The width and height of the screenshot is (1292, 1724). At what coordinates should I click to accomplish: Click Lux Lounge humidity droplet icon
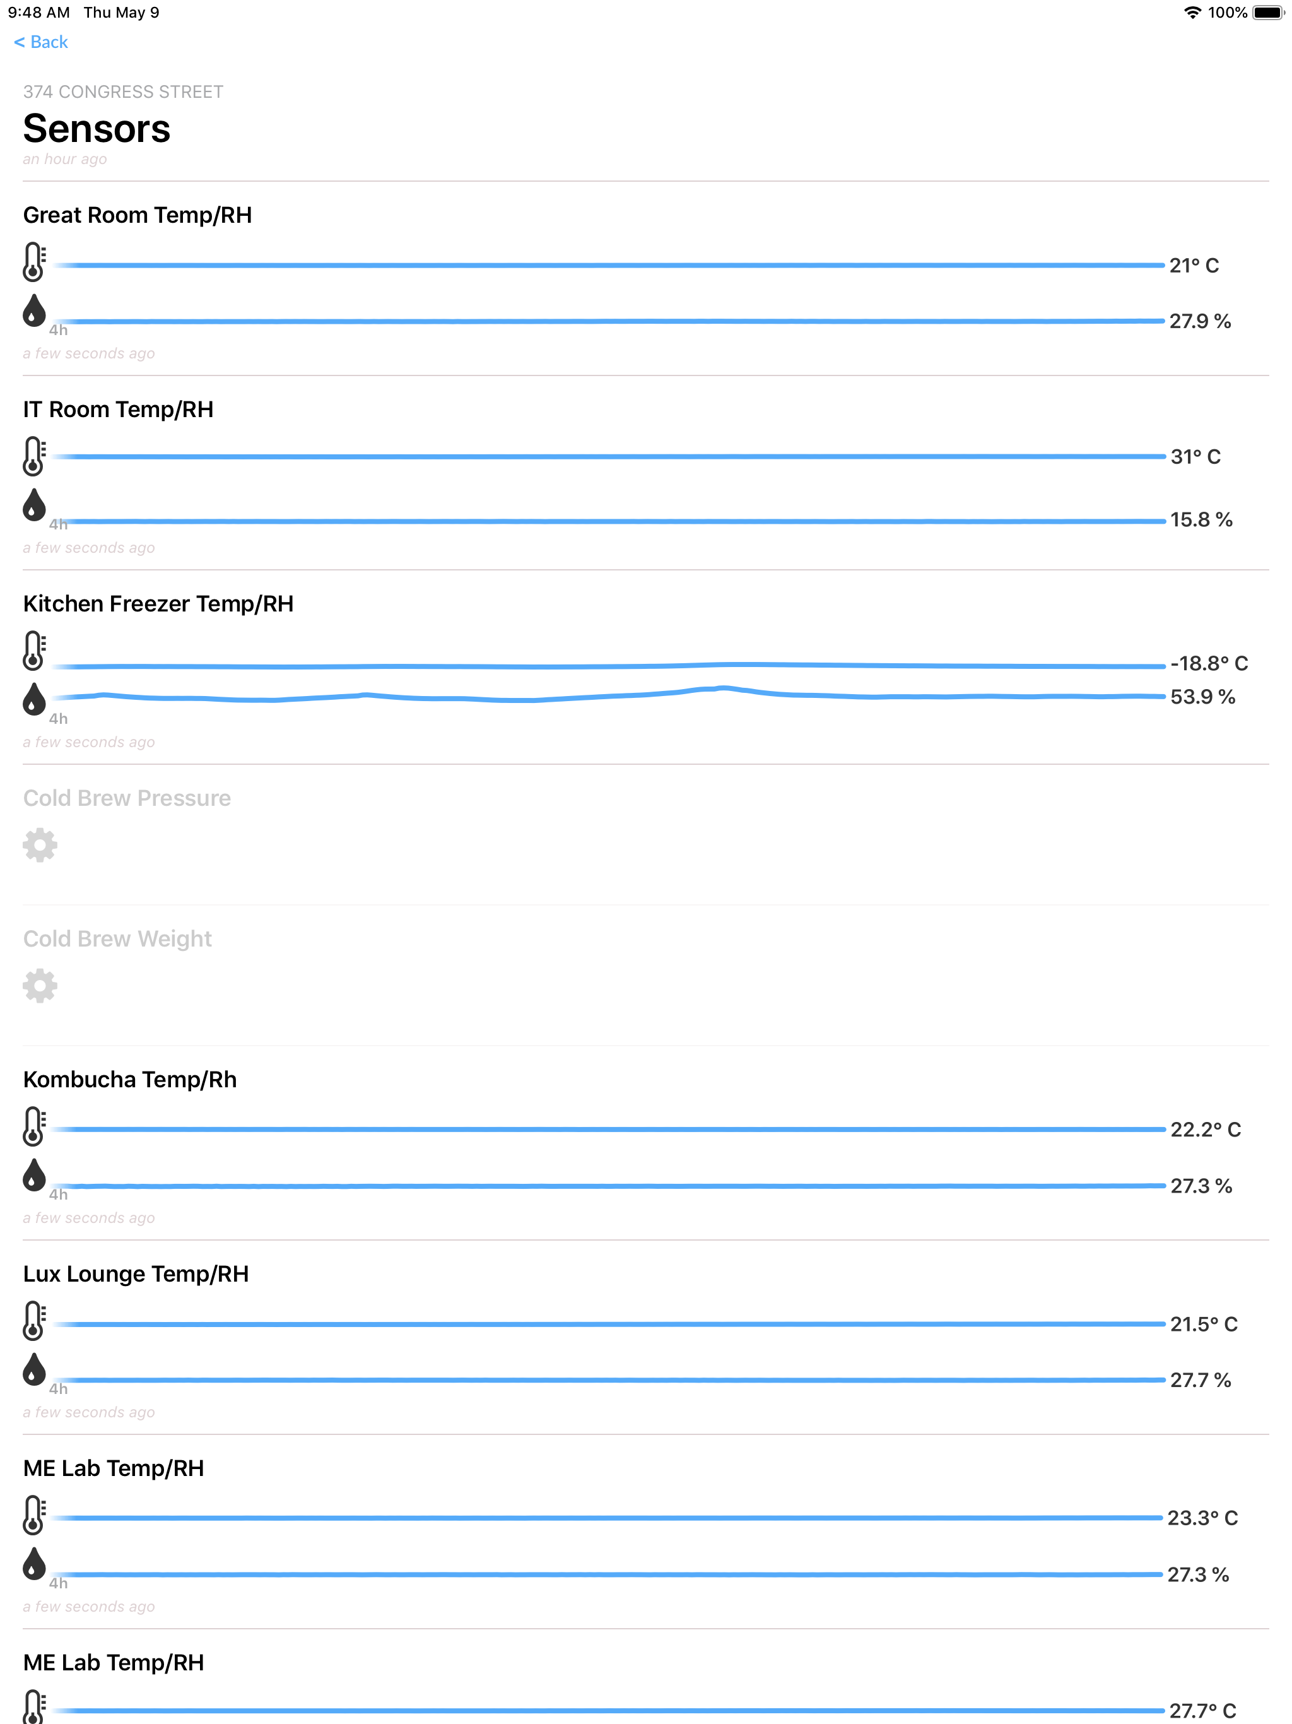33,1369
